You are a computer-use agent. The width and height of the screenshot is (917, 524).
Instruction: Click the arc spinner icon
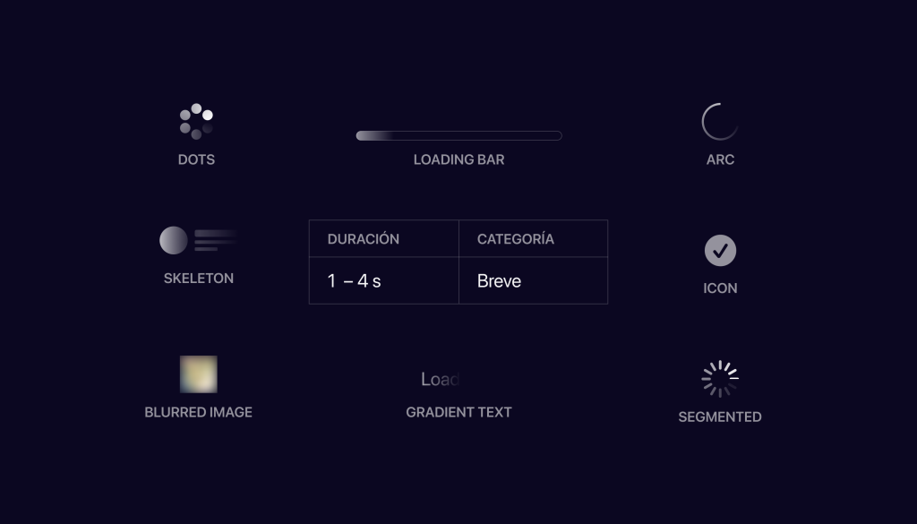pos(720,122)
